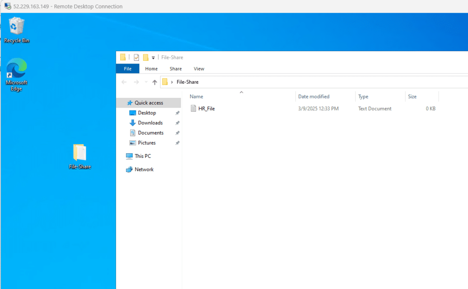This screenshot has height=289, width=468.
Task: Click the New Folder icon in the title bar
Action: tap(146, 57)
